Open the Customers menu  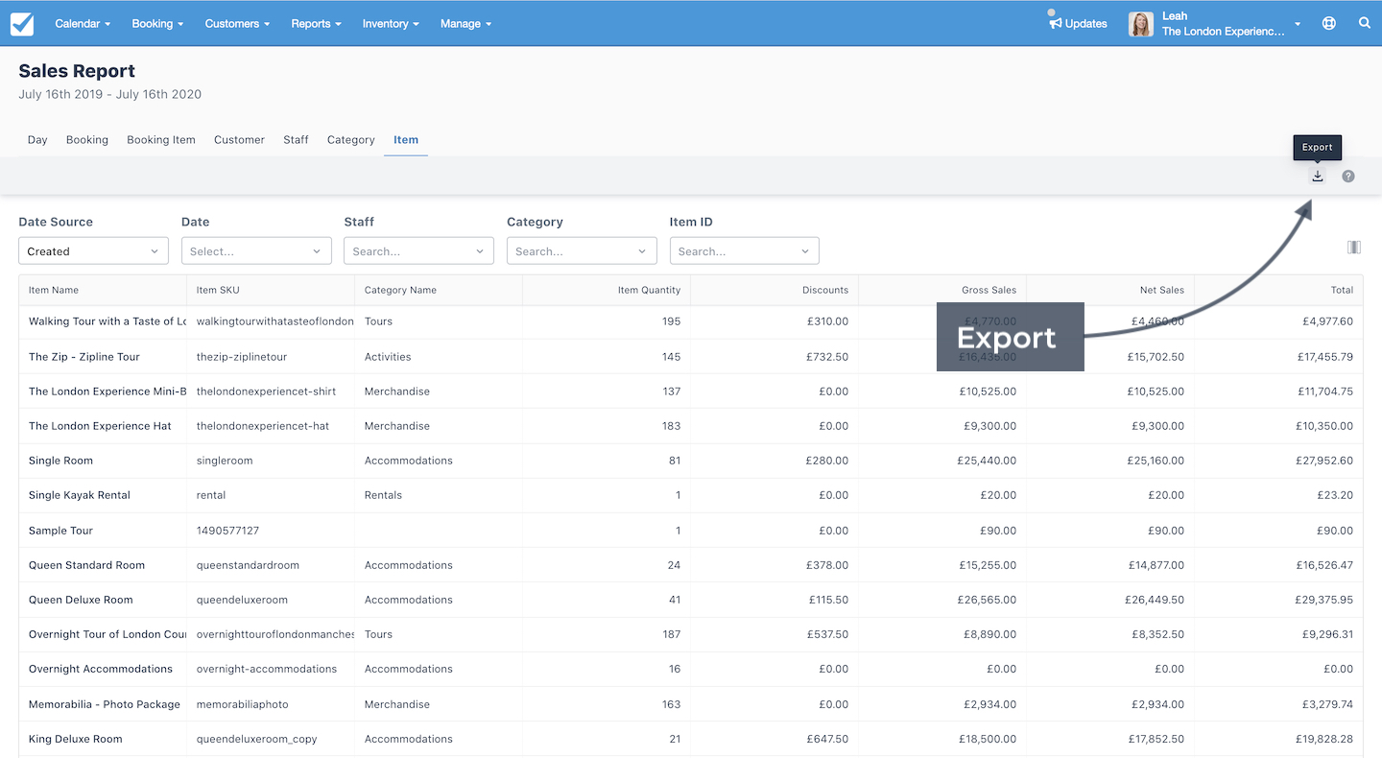coord(237,24)
